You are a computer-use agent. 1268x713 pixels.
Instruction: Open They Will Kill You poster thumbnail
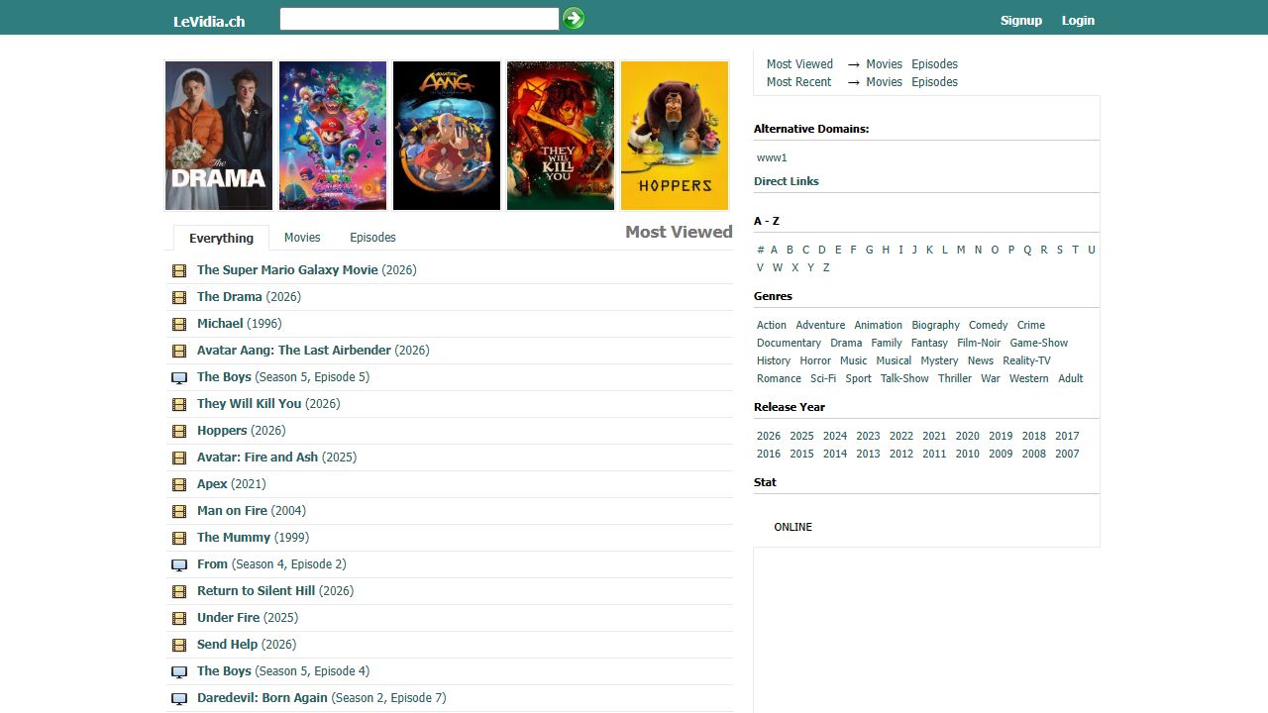coord(561,136)
